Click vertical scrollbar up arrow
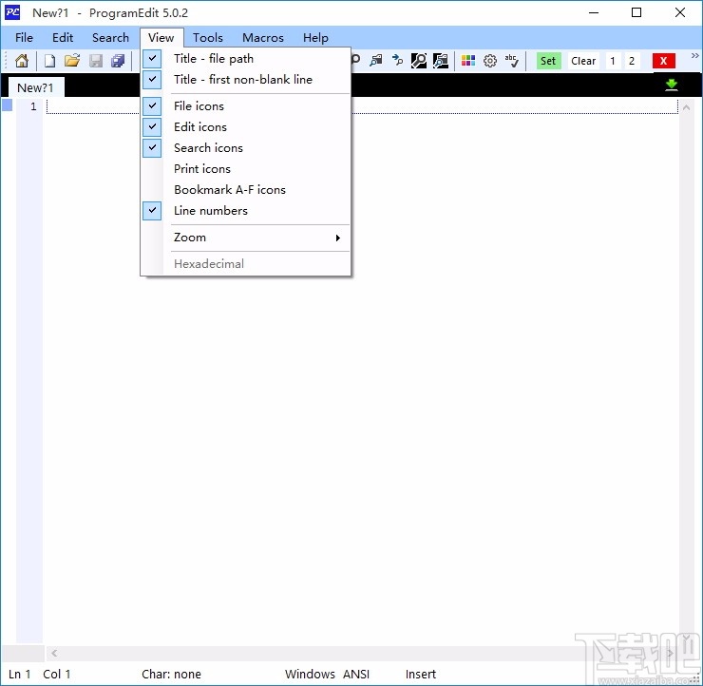Image resolution: width=703 pixels, height=686 pixels. click(686, 107)
